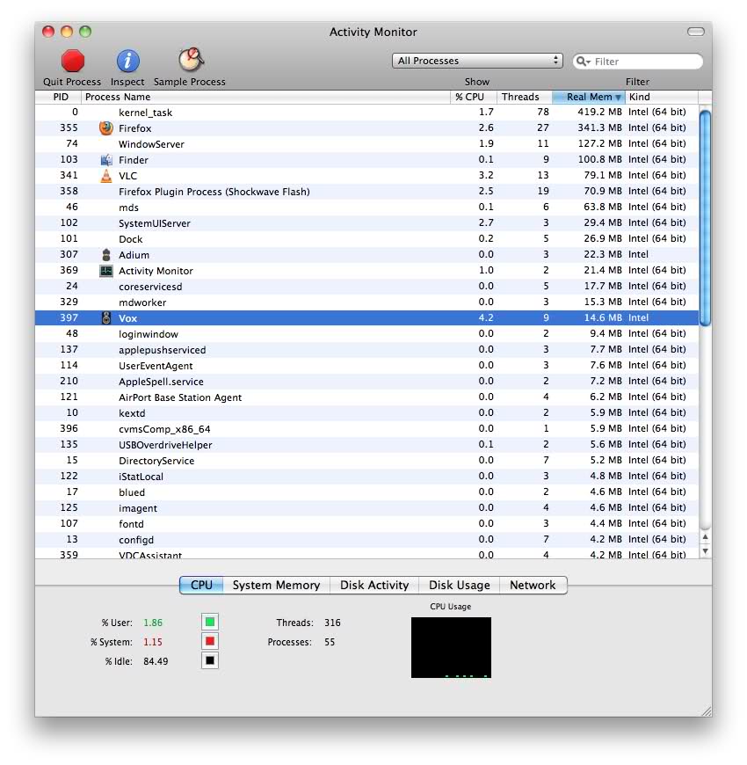Image resolution: width=747 pixels, height=765 pixels.
Task: Click the green zoom window button
Action: click(85, 32)
